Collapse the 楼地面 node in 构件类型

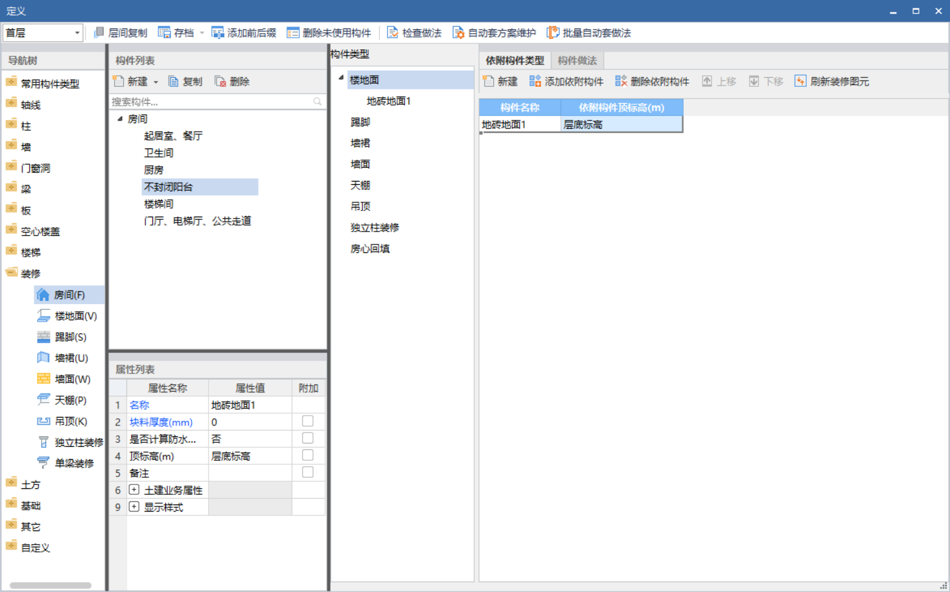(x=341, y=78)
